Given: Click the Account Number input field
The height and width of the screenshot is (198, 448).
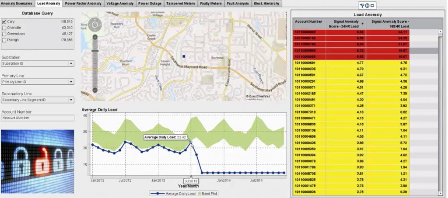Looking at the screenshot, I should coord(37,118).
